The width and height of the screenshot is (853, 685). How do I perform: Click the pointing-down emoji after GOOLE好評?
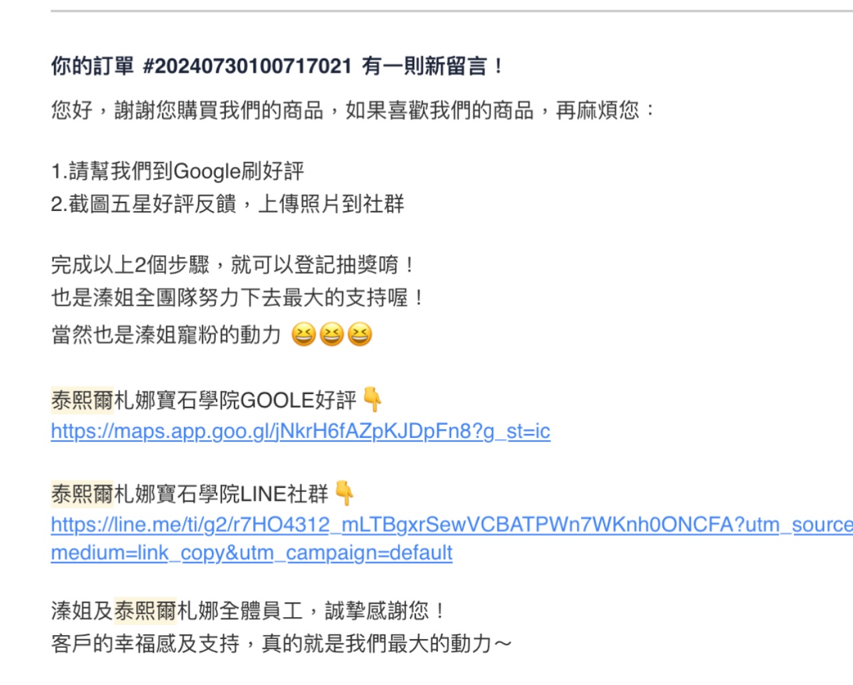373,399
